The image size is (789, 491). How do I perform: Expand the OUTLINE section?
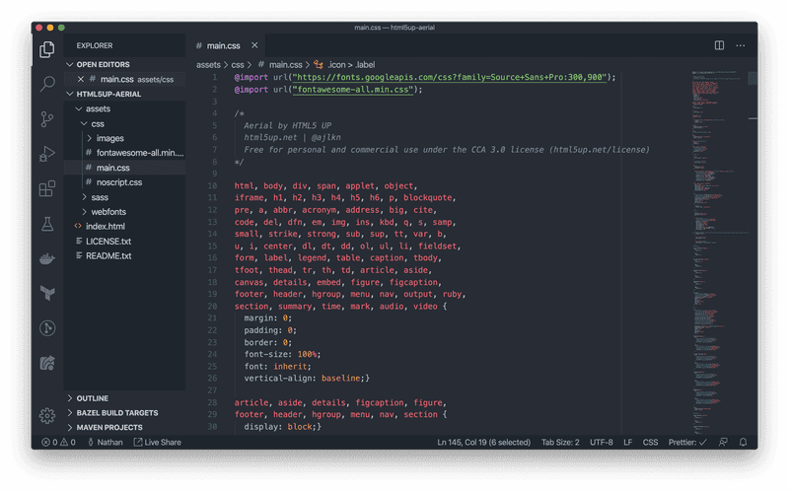point(93,398)
